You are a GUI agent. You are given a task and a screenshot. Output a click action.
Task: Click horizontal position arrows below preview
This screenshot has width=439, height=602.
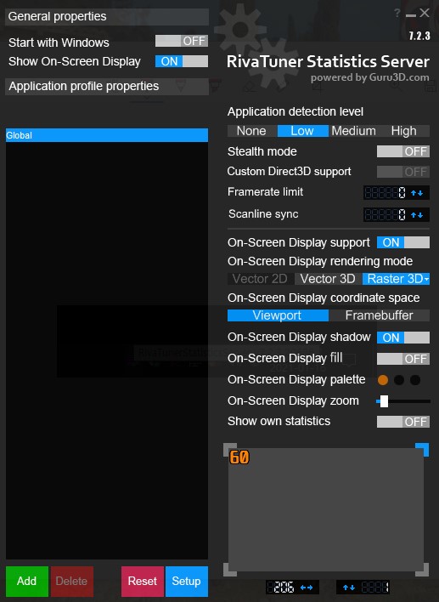(307, 588)
